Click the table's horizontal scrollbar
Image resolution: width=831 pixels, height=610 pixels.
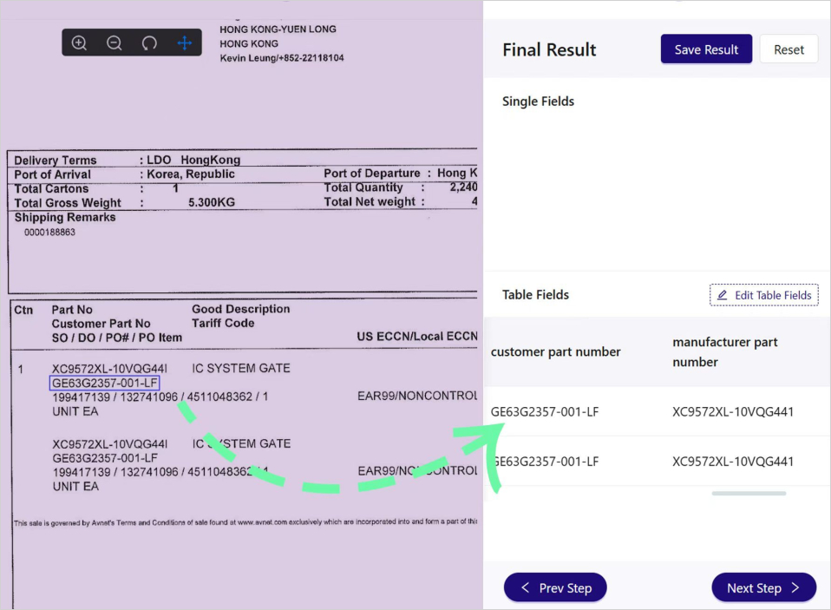(x=749, y=493)
